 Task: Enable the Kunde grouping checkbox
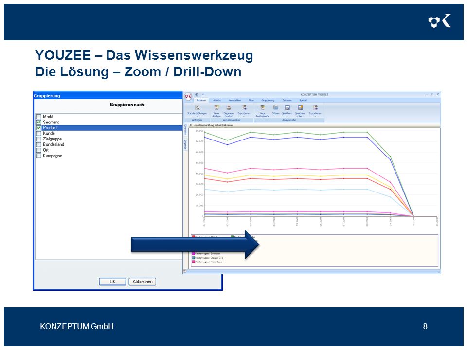coord(39,134)
